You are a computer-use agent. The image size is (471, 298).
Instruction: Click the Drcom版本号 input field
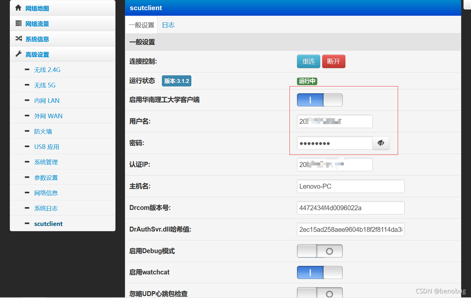point(351,208)
